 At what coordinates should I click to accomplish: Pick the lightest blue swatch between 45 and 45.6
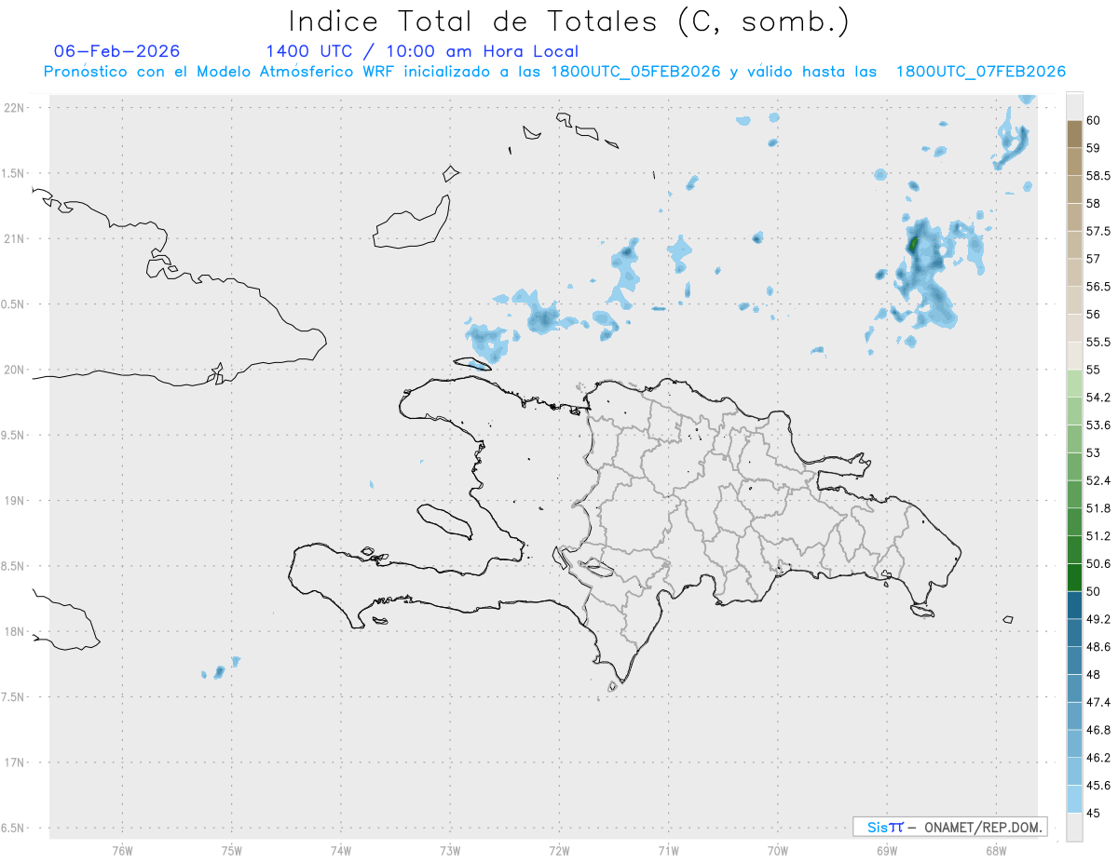(1074, 799)
